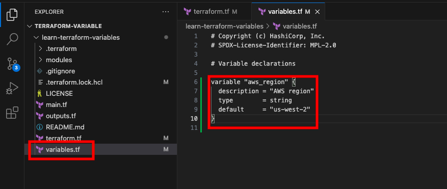Viewport: 447px width, 189px height.
Task: Open README.md from the explorer
Action: pyautogui.click(x=65, y=127)
